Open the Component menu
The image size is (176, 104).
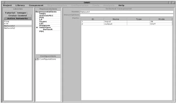coord(36,5)
